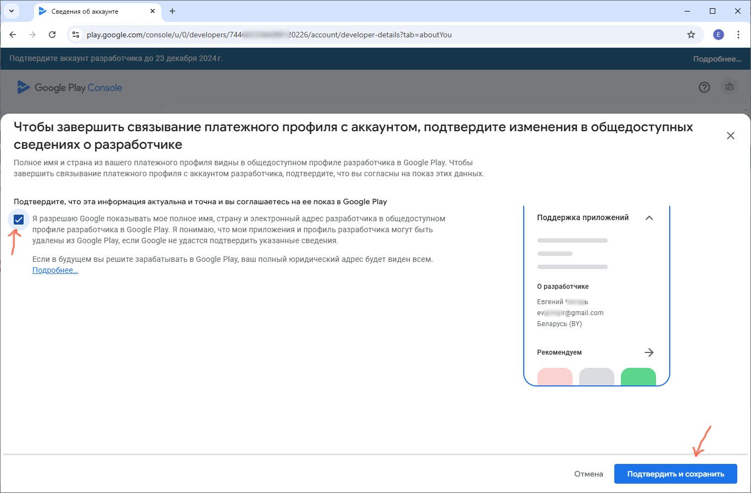Open a new browser tab
This screenshot has width=751, height=493.
click(x=172, y=11)
